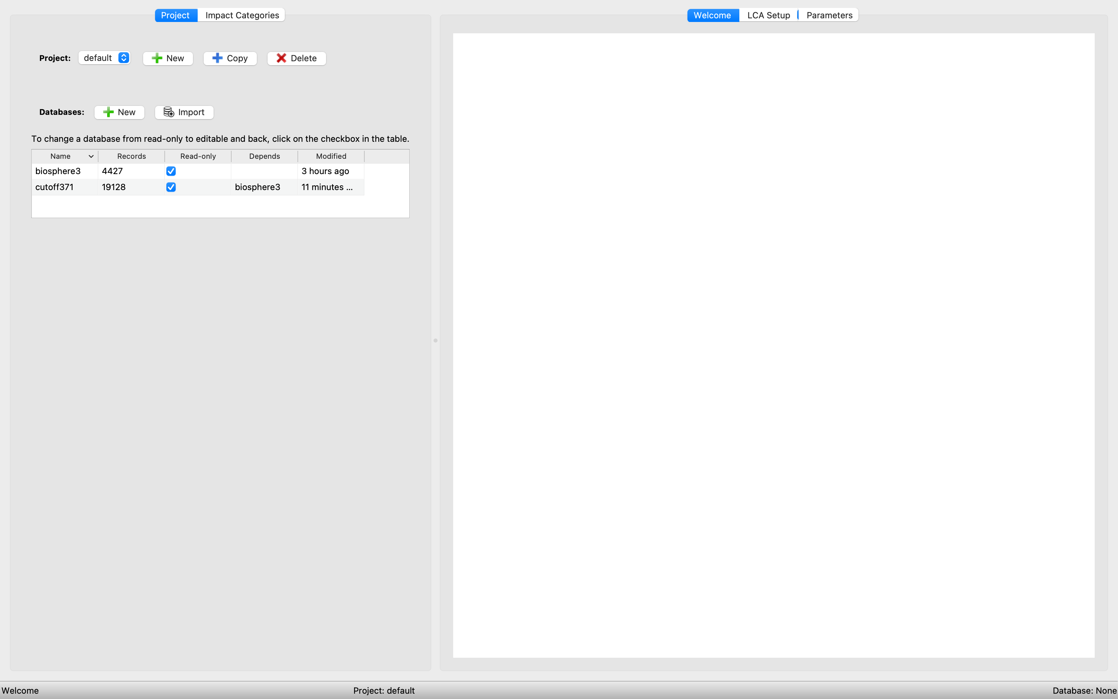1118x699 pixels.
Task: Click the blue plus Copy project icon
Action: click(217, 58)
